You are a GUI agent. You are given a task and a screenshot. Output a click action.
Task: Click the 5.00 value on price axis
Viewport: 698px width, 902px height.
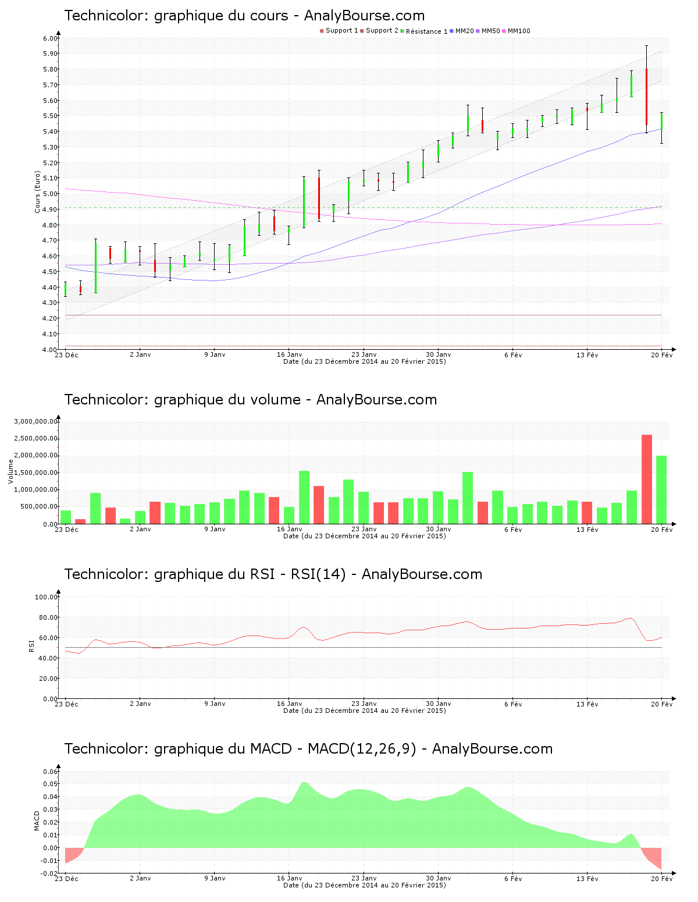pos(50,194)
